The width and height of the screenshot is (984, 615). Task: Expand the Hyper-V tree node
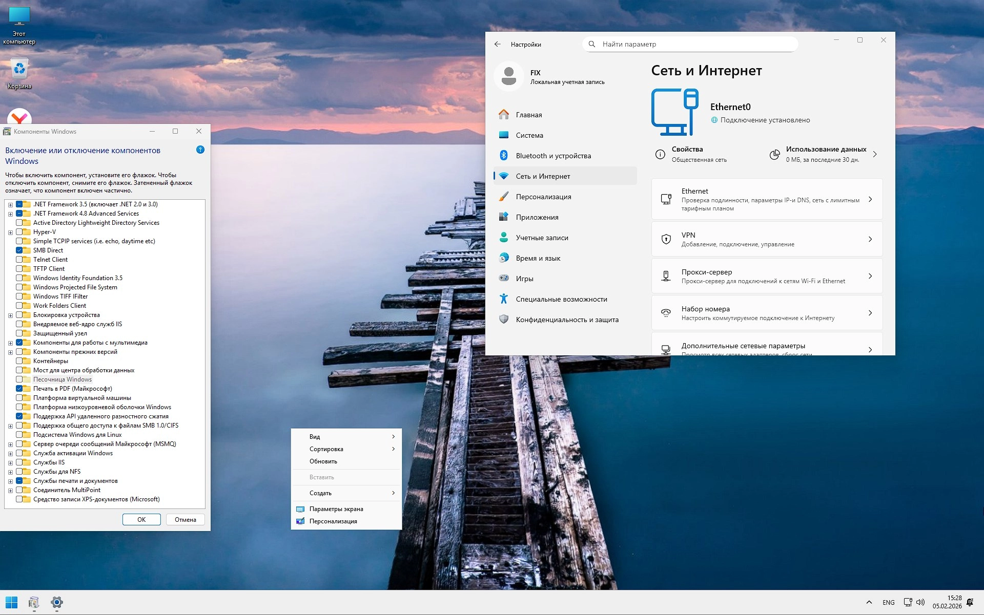pyautogui.click(x=10, y=232)
